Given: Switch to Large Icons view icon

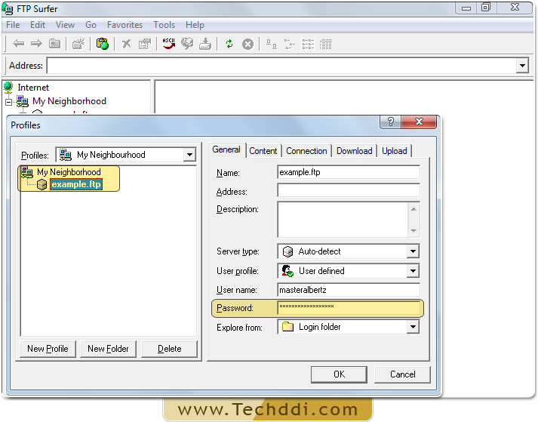Looking at the screenshot, I should pos(272,44).
